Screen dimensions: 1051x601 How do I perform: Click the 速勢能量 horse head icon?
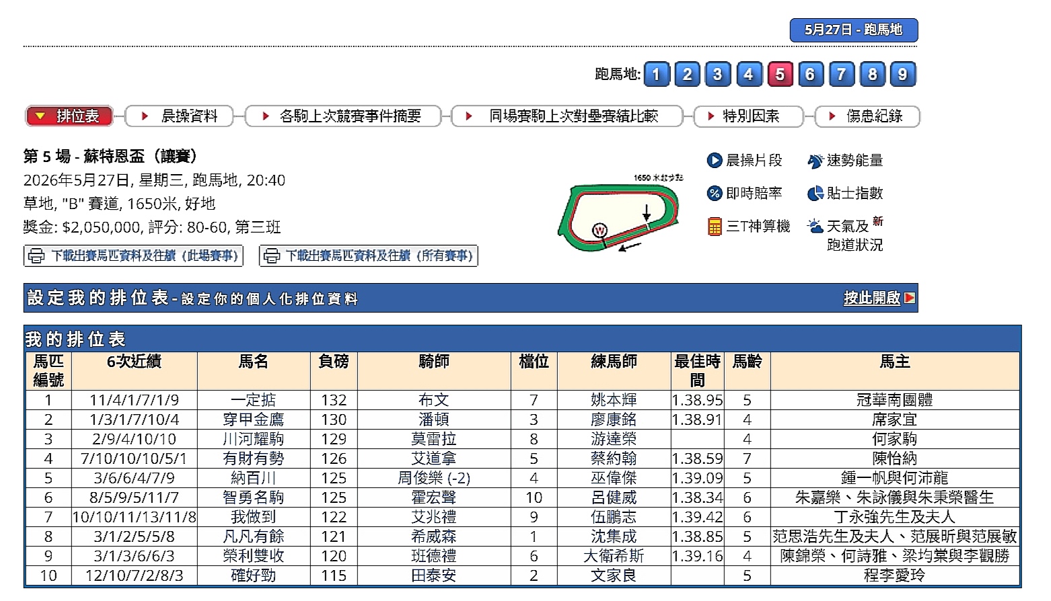(815, 161)
